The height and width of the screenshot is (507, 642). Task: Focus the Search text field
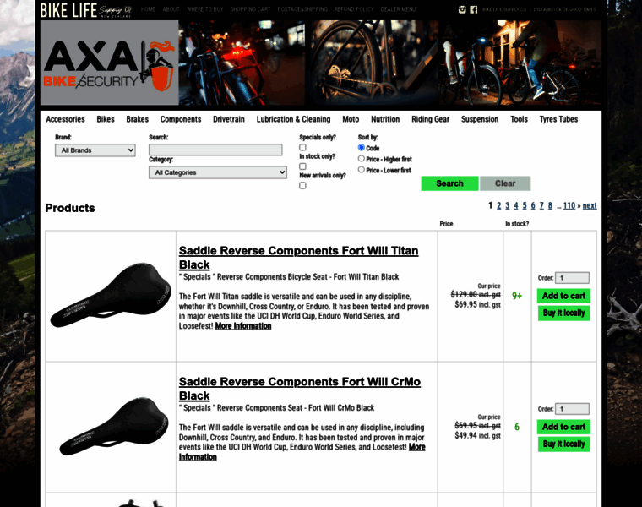[x=215, y=150]
